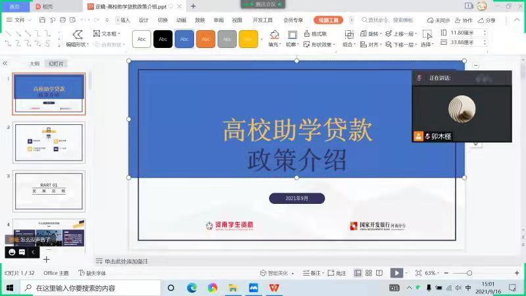Collapse the slide panel with double-chevron
This screenshot has height=296, width=526.
click(5, 63)
